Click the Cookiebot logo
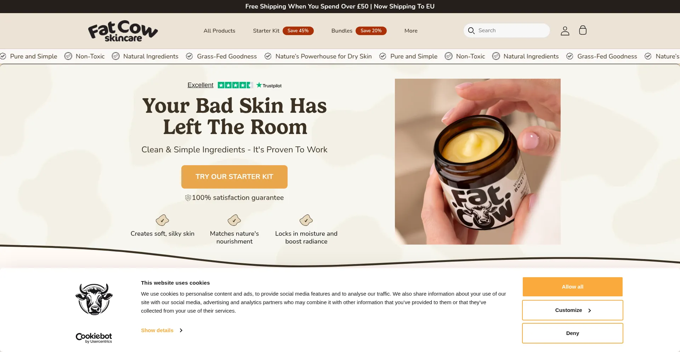 pyautogui.click(x=94, y=338)
